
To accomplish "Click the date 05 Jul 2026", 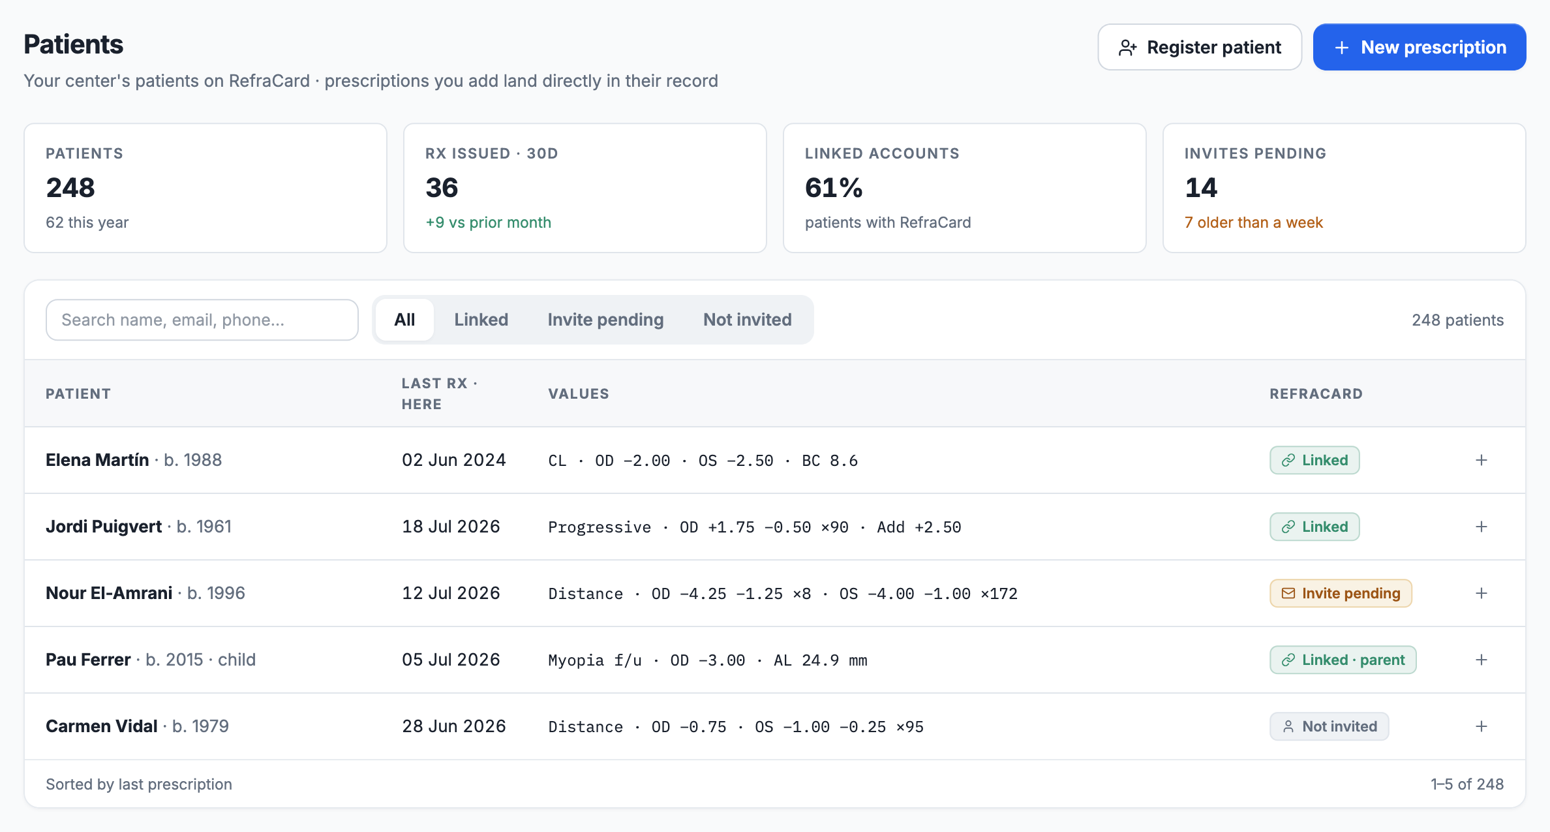I will (x=451, y=660).
